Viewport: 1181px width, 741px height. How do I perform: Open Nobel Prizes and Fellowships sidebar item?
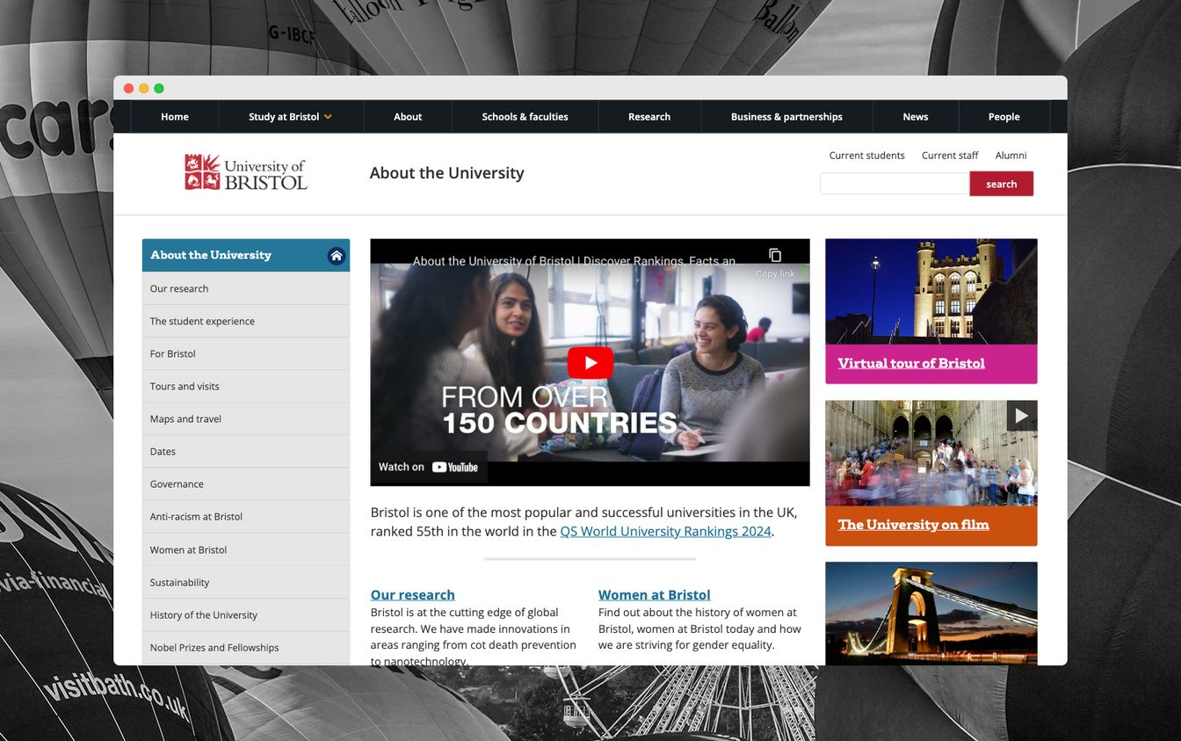tap(246, 647)
